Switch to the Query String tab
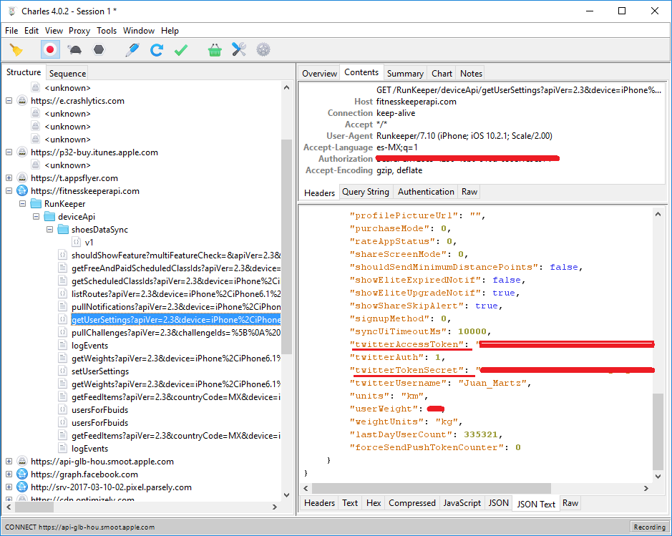Screen dimensions: 672x536 pos(366,192)
